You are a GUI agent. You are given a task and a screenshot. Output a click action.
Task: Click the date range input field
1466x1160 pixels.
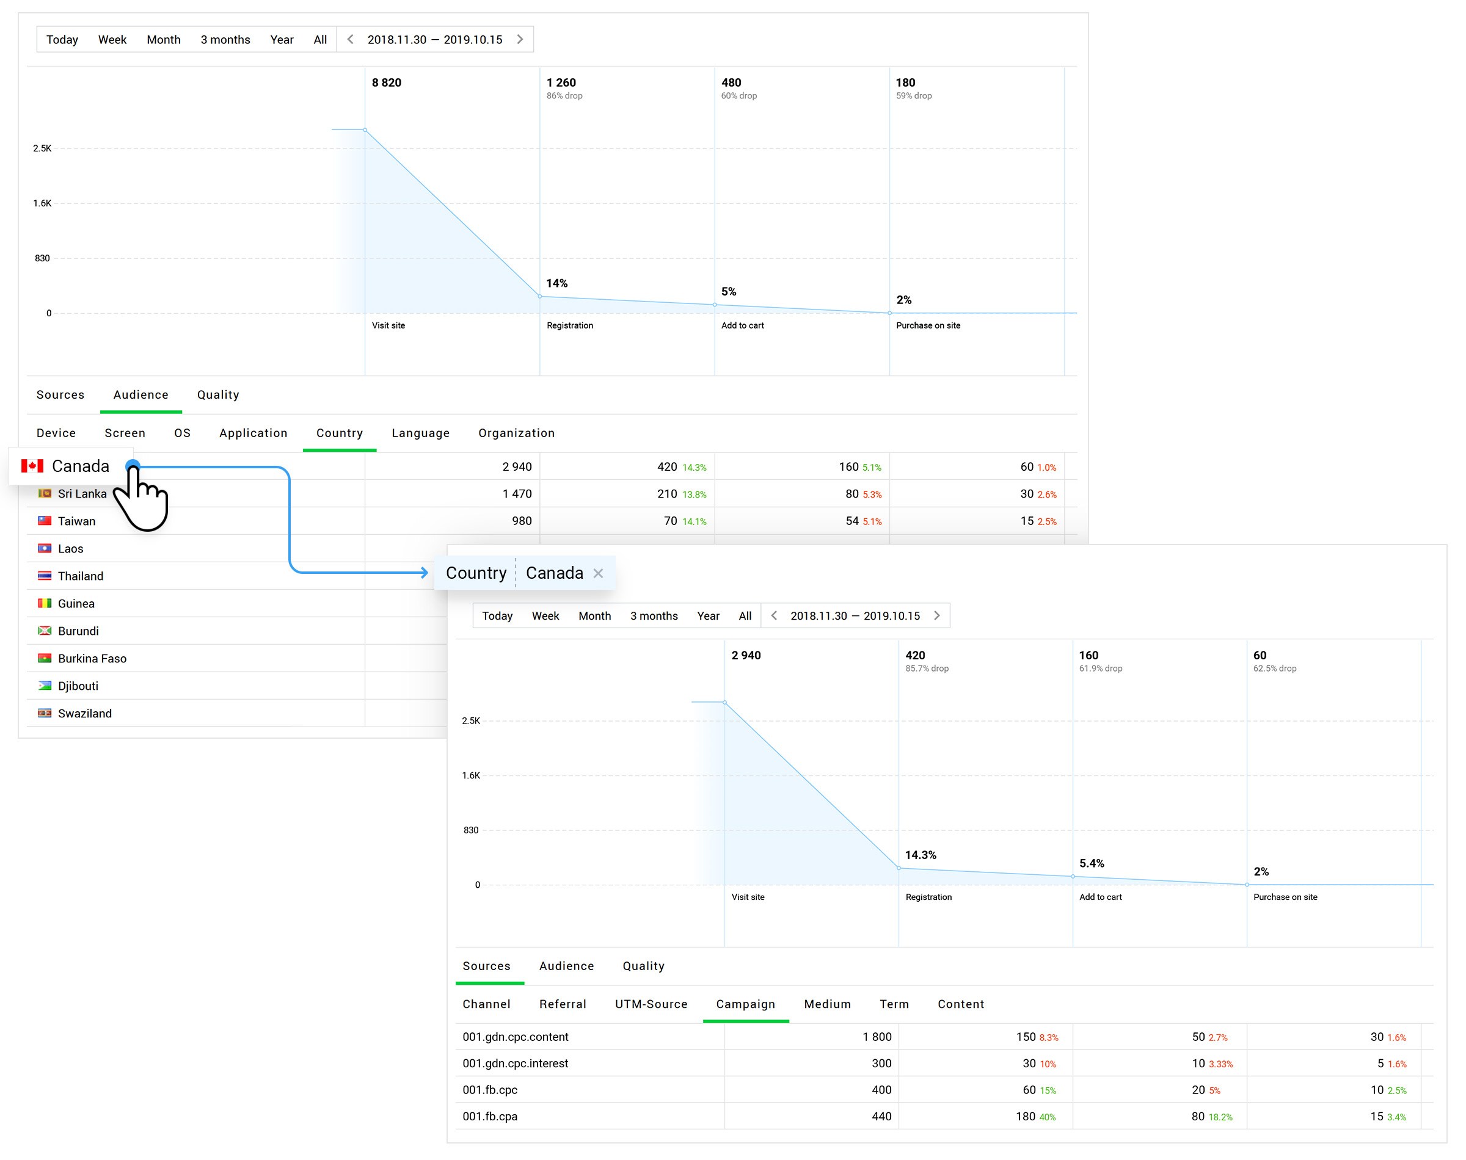pos(437,40)
